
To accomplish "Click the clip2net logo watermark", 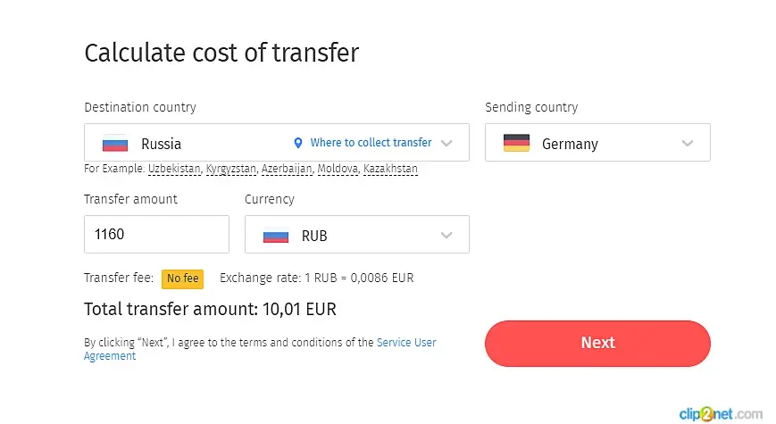I will [721, 412].
